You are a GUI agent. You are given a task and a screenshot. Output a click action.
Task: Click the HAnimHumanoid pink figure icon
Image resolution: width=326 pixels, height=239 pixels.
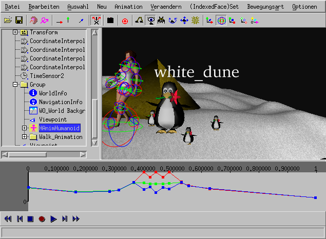coord(33,128)
